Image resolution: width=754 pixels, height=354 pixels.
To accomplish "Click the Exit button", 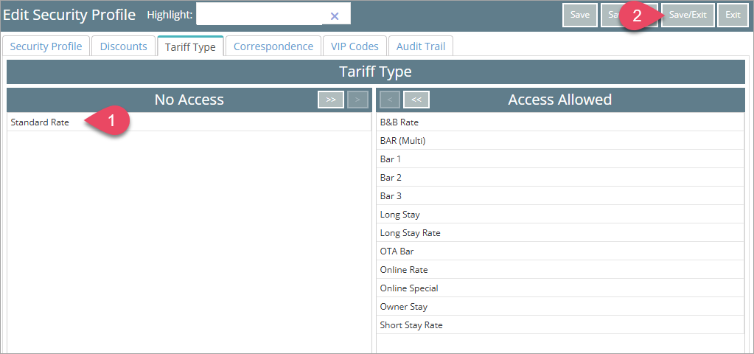I will coord(733,15).
